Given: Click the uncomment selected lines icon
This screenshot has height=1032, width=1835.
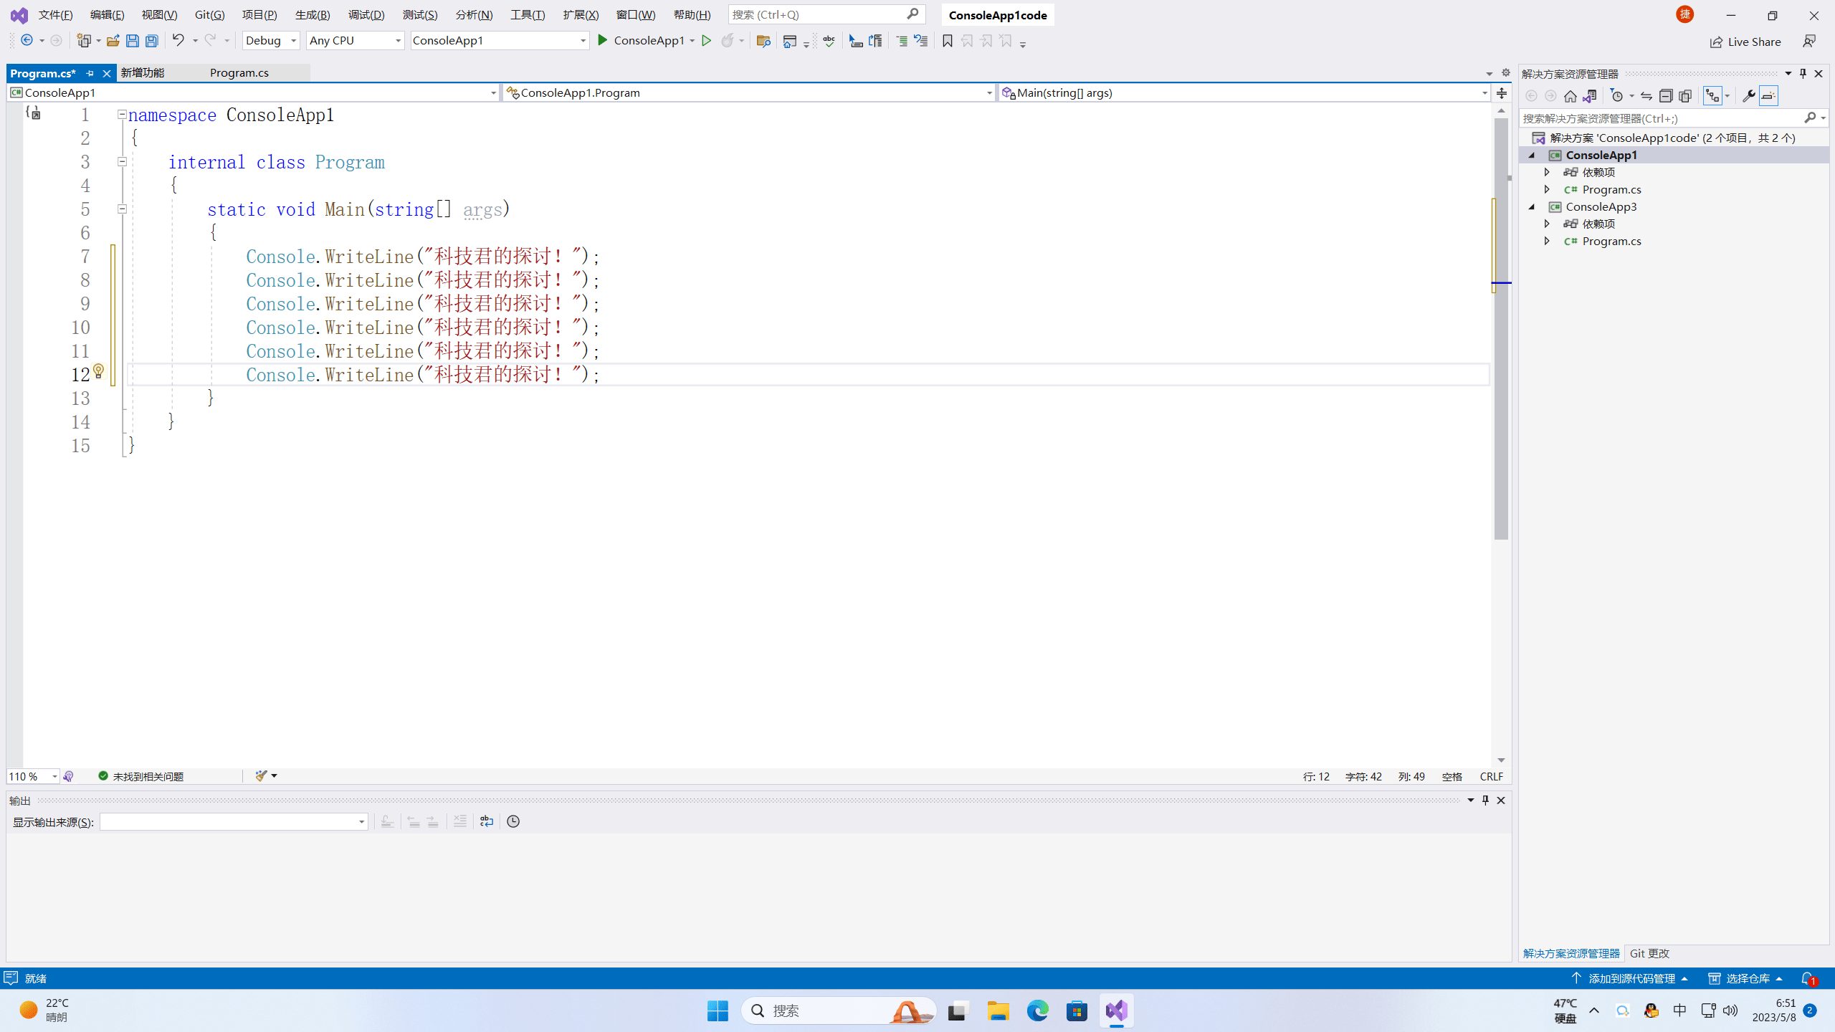Looking at the screenshot, I should 921,41.
